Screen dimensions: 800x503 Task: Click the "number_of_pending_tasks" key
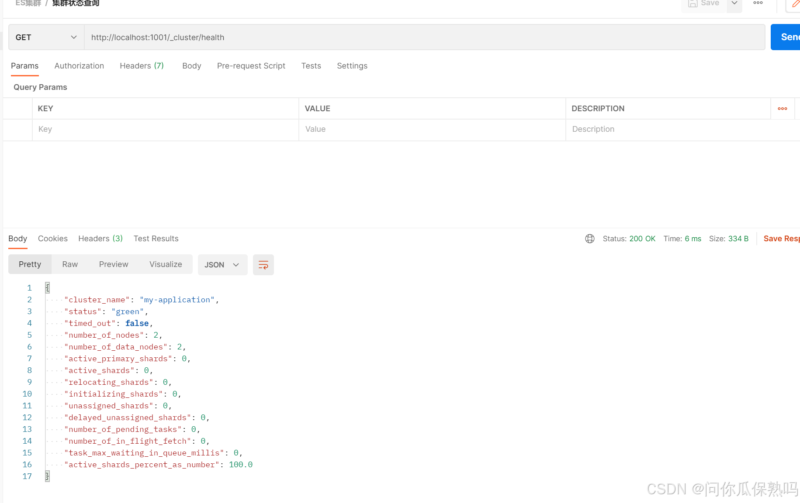coord(123,429)
